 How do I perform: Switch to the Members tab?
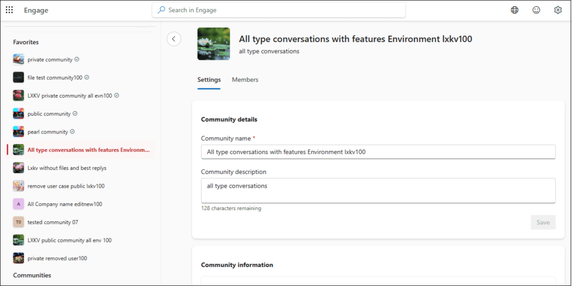(245, 79)
